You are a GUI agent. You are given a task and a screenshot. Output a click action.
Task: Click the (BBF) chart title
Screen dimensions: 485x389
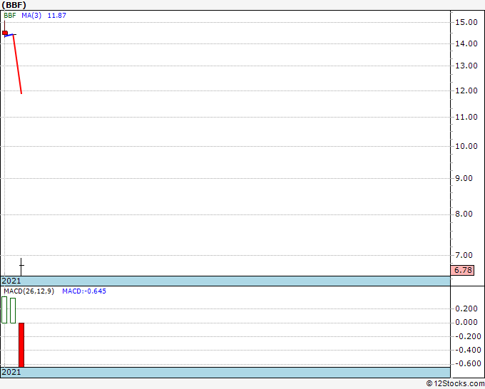[x=14, y=5]
